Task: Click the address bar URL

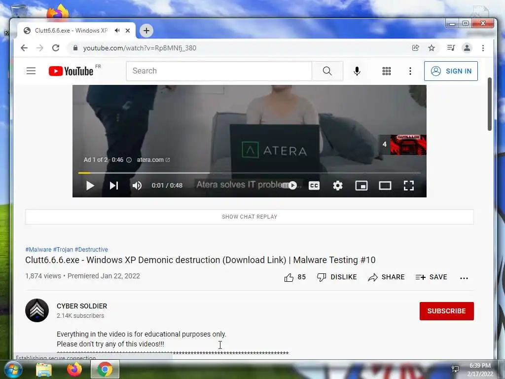Action: (140, 48)
